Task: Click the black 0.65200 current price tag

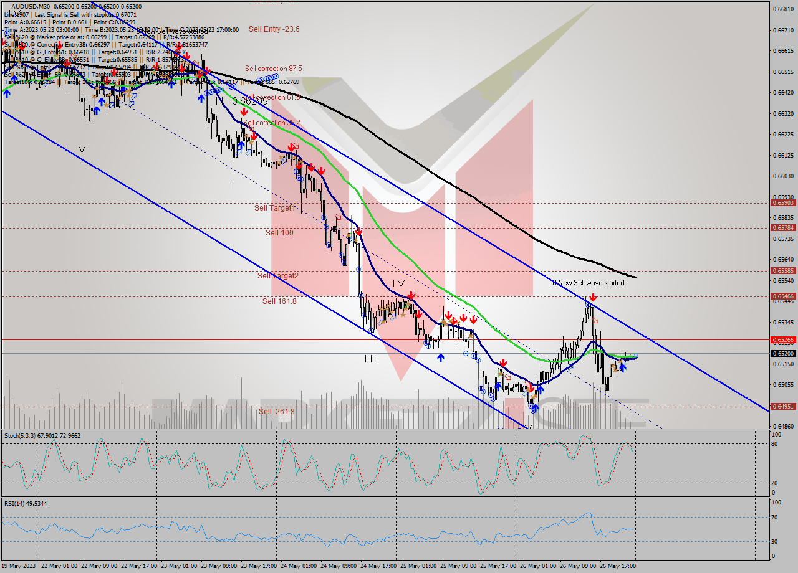Action: [783, 353]
